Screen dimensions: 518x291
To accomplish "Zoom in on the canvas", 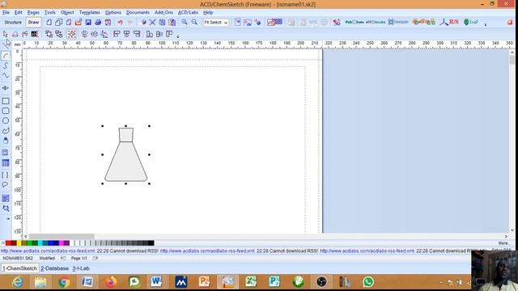I will pyautogui.click(x=185, y=22).
